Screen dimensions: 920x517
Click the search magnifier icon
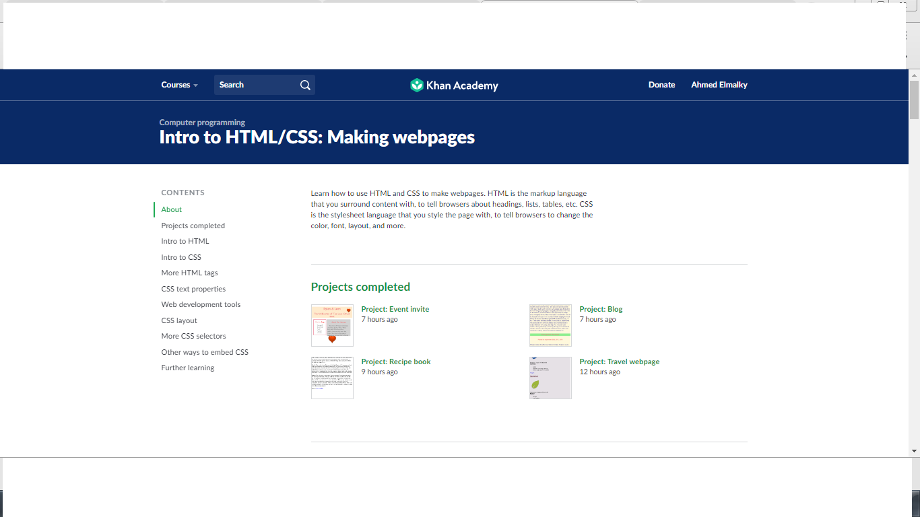pyautogui.click(x=305, y=85)
